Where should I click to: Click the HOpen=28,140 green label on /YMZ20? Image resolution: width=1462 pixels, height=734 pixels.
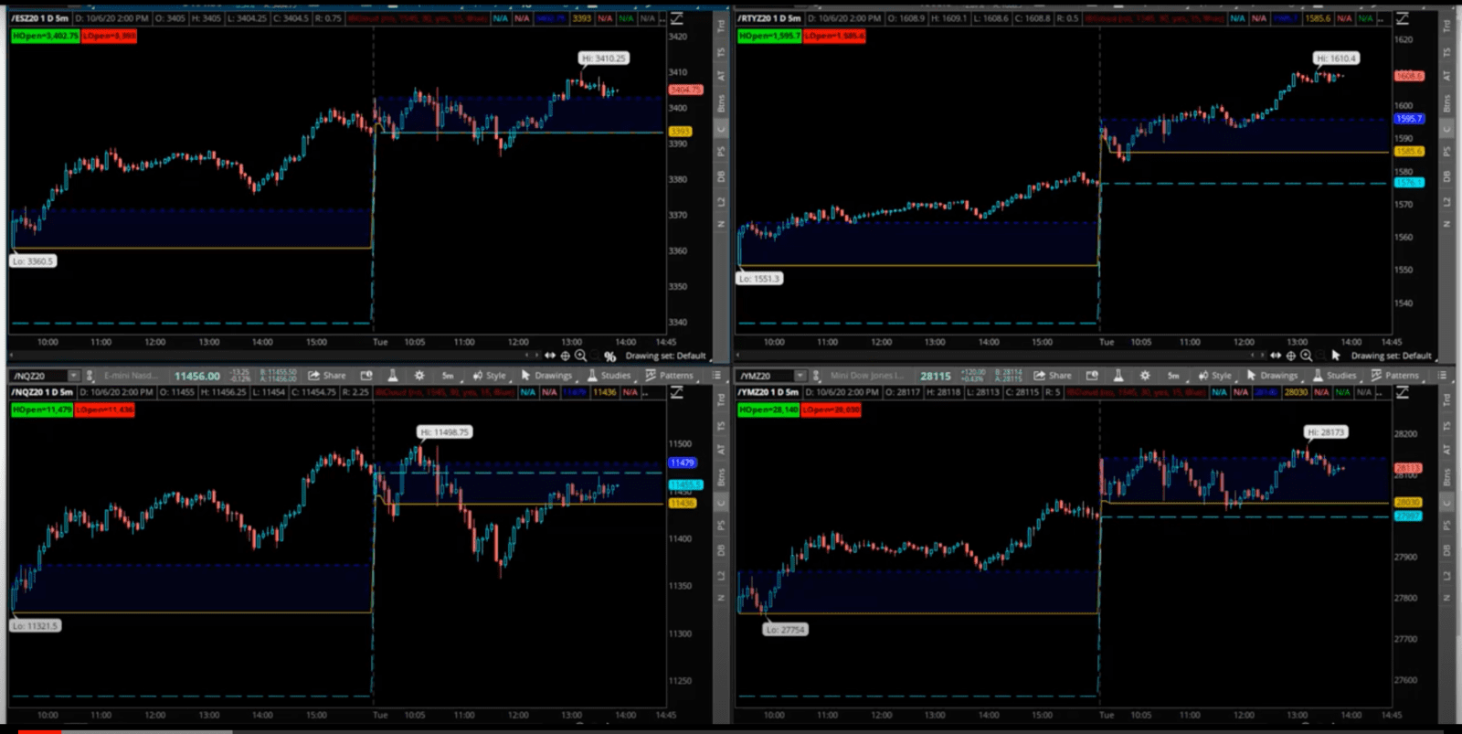768,410
